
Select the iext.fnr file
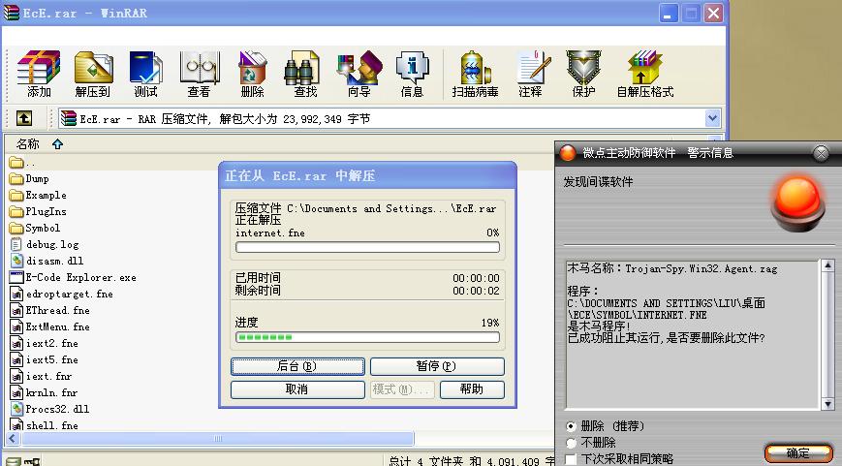(x=41, y=376)
